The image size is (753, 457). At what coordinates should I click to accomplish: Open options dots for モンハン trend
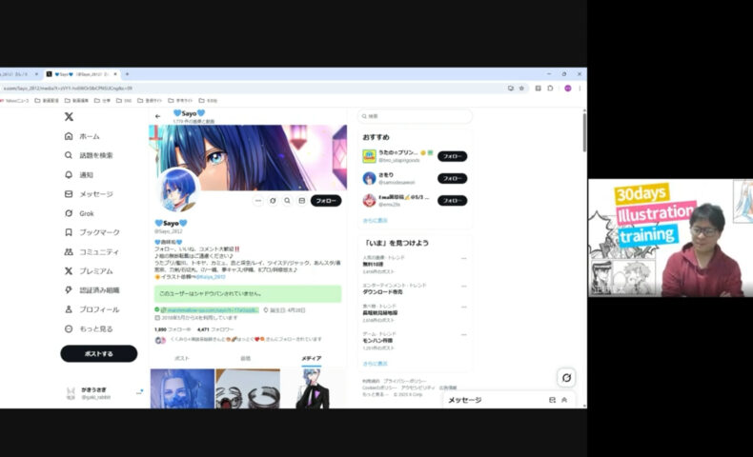click(464, 335)
